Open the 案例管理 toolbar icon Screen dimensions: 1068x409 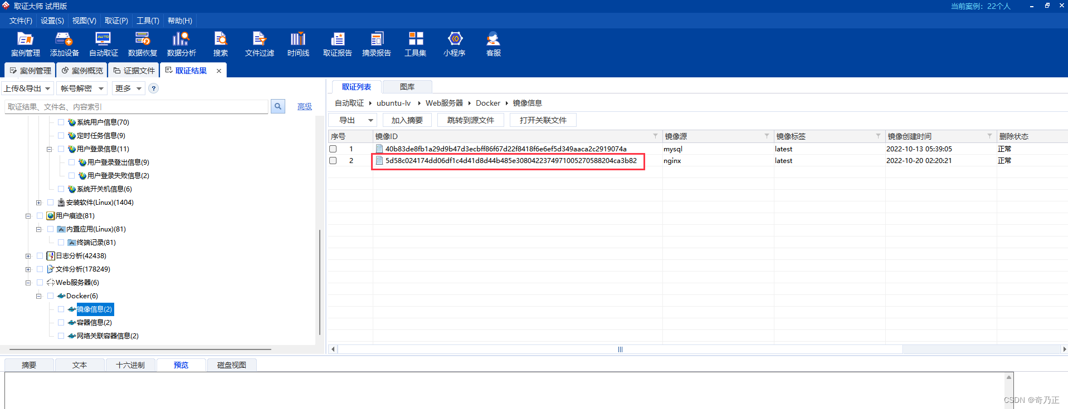pos(25,44)
